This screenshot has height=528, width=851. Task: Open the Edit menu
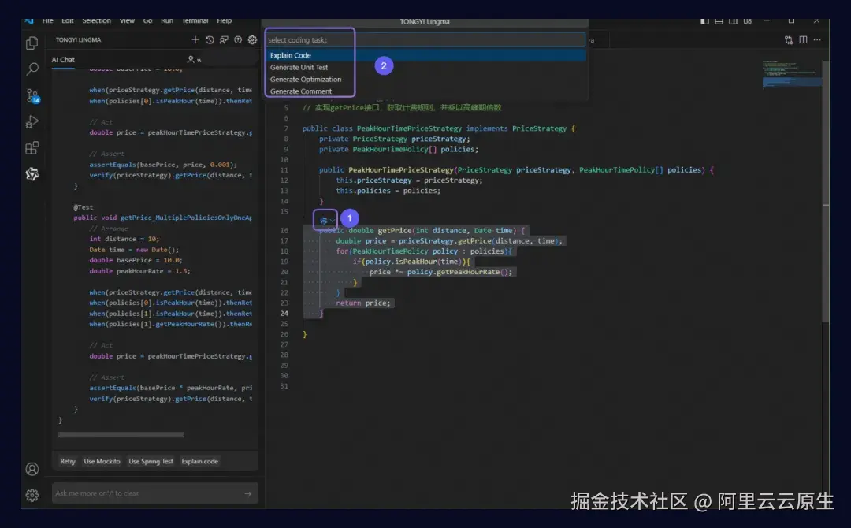(68, 20)
